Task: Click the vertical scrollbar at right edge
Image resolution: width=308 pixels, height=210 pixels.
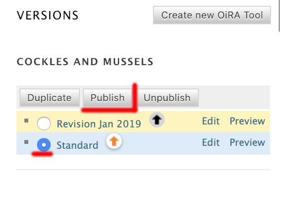Action: tap(279, 16)
